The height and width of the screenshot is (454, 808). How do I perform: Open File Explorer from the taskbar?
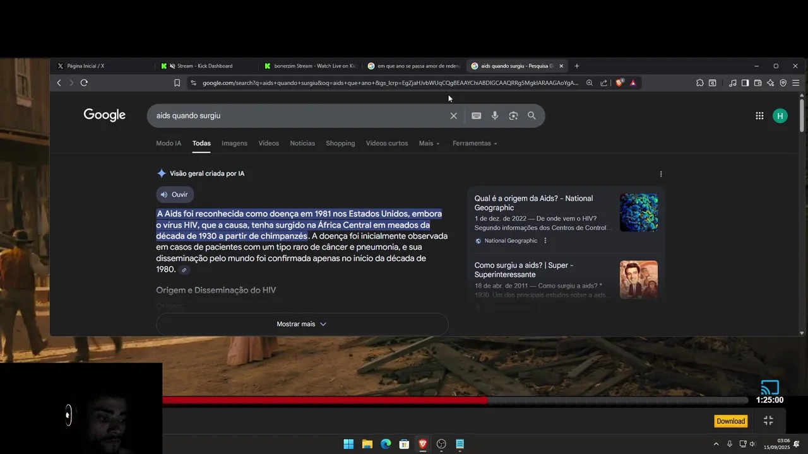click(x=367, y=444)
